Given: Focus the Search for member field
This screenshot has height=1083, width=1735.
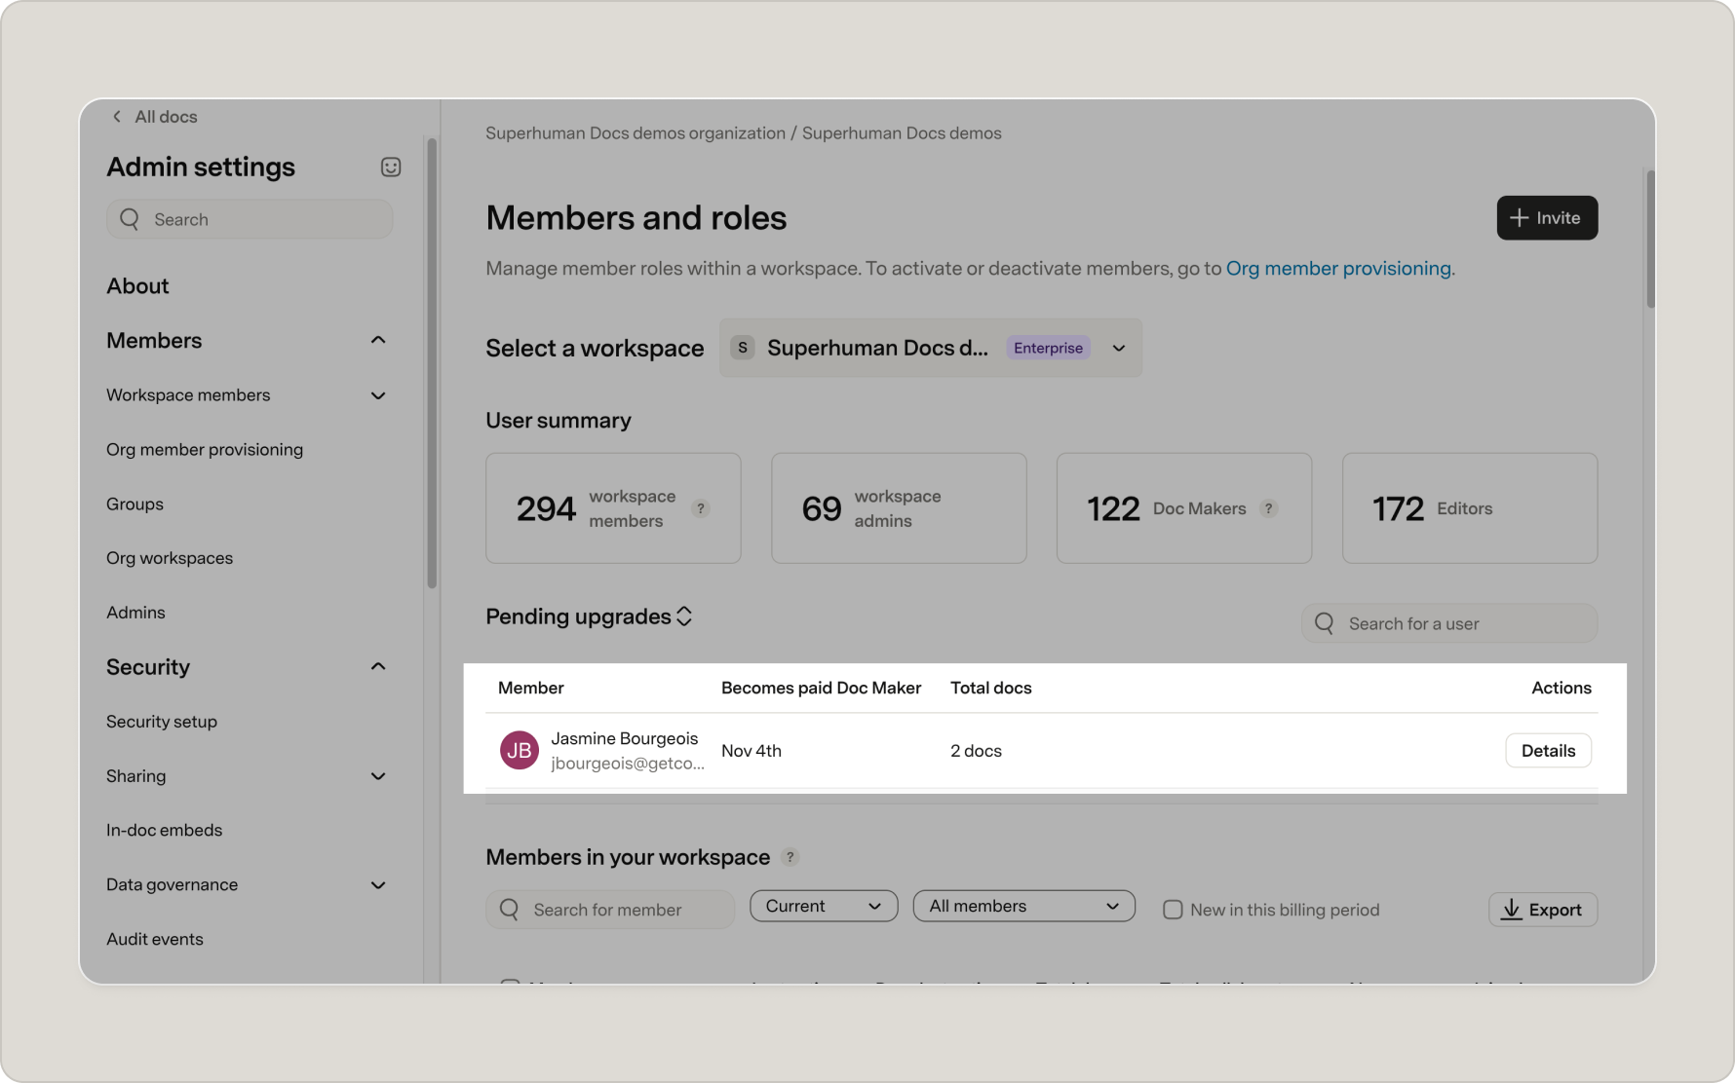Looking at the screenshot, I should [610, 910].
